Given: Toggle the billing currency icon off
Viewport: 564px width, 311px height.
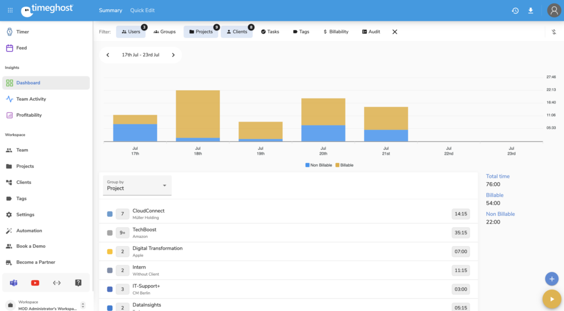Looking at the screenshot, I should [554, 32].
